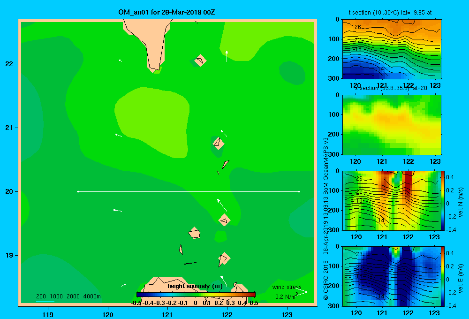Click the "-0.5" tick on the height anomaly colorbar
Screen dimensions: 469x319
(136, 303)
